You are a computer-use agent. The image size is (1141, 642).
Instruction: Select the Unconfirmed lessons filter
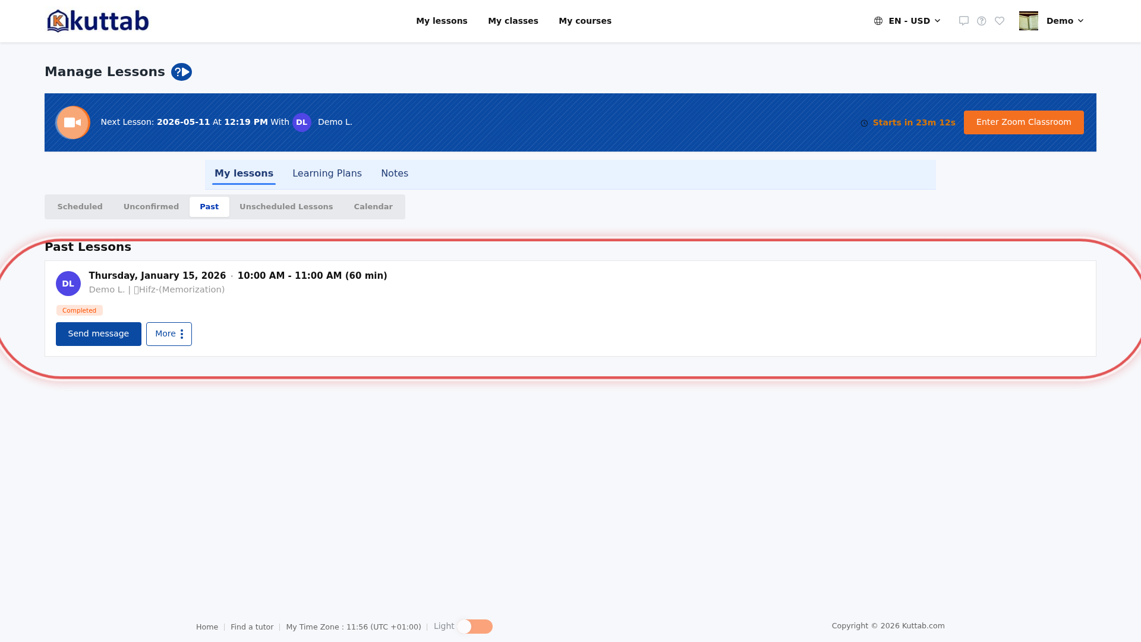[x=151, y=207]
